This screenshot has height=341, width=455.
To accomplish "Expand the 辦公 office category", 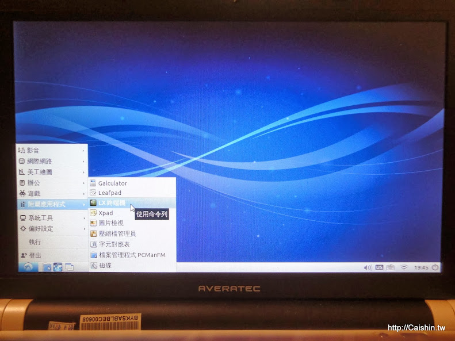I will point(52,183).
